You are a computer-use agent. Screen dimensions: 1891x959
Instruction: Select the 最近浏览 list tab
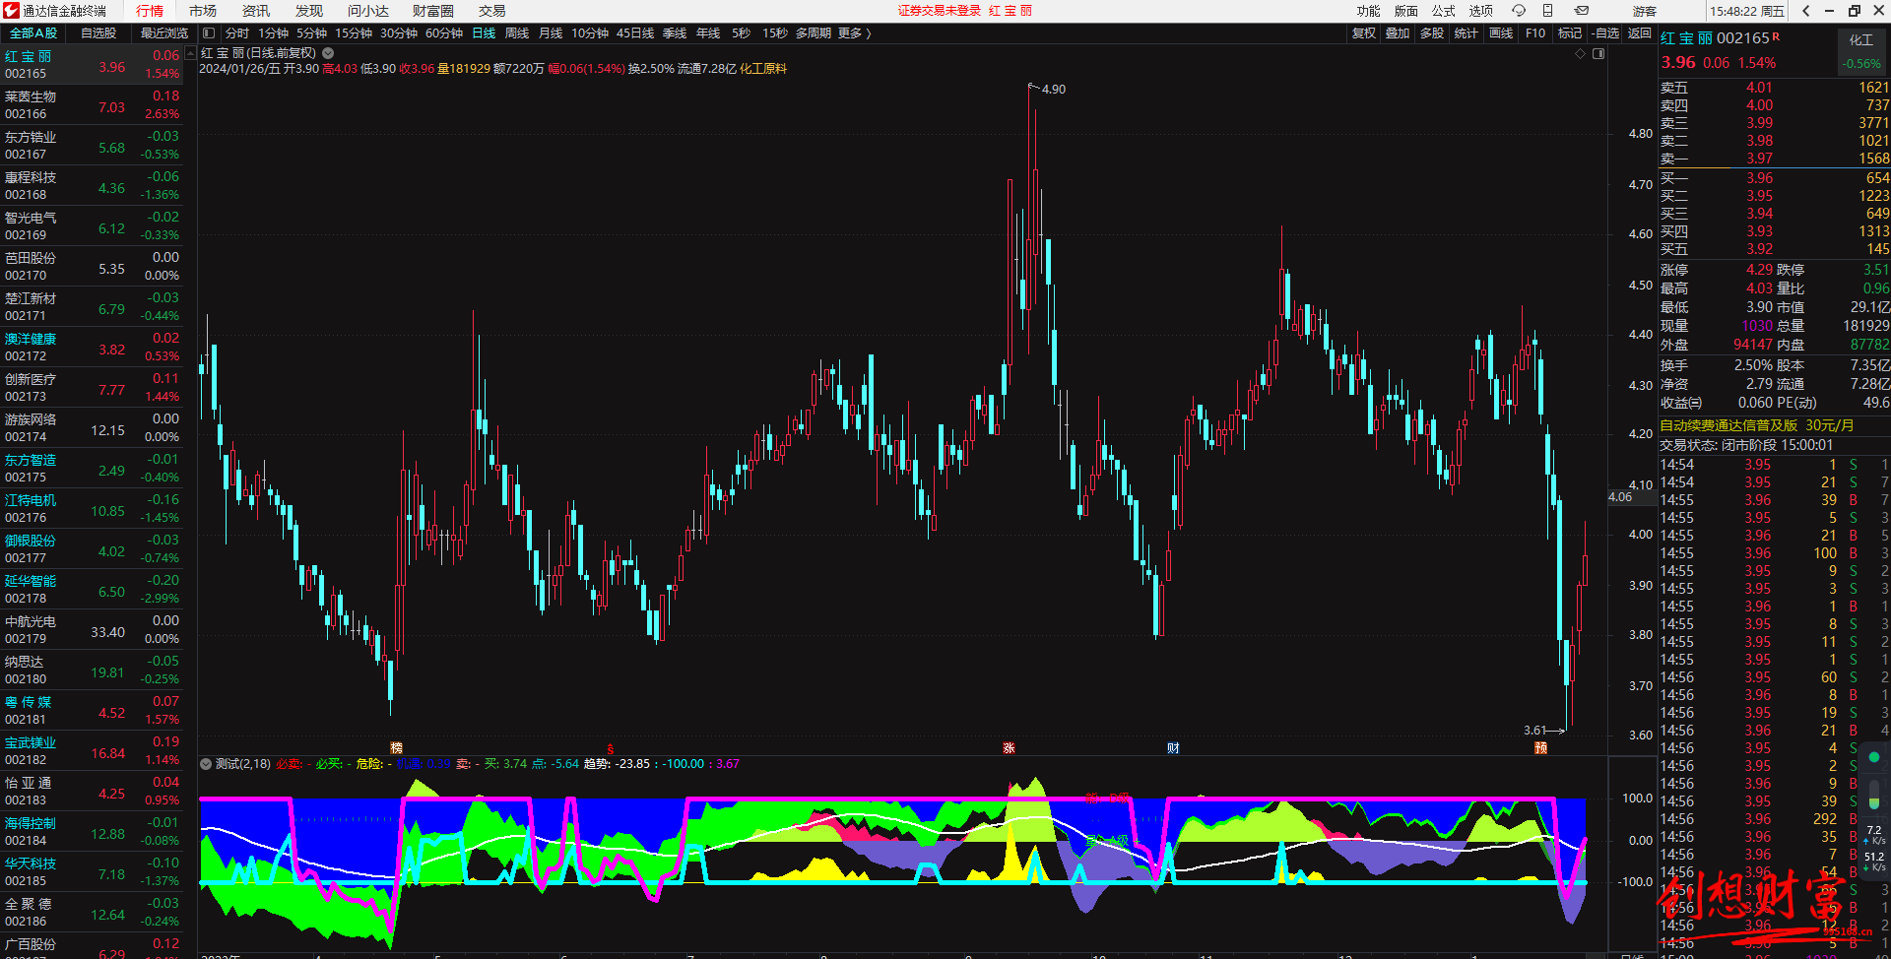point(164,33)
